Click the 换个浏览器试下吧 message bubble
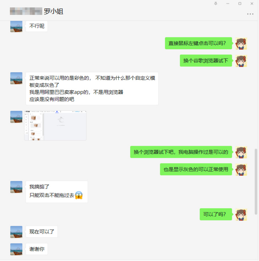 [181, 152]
